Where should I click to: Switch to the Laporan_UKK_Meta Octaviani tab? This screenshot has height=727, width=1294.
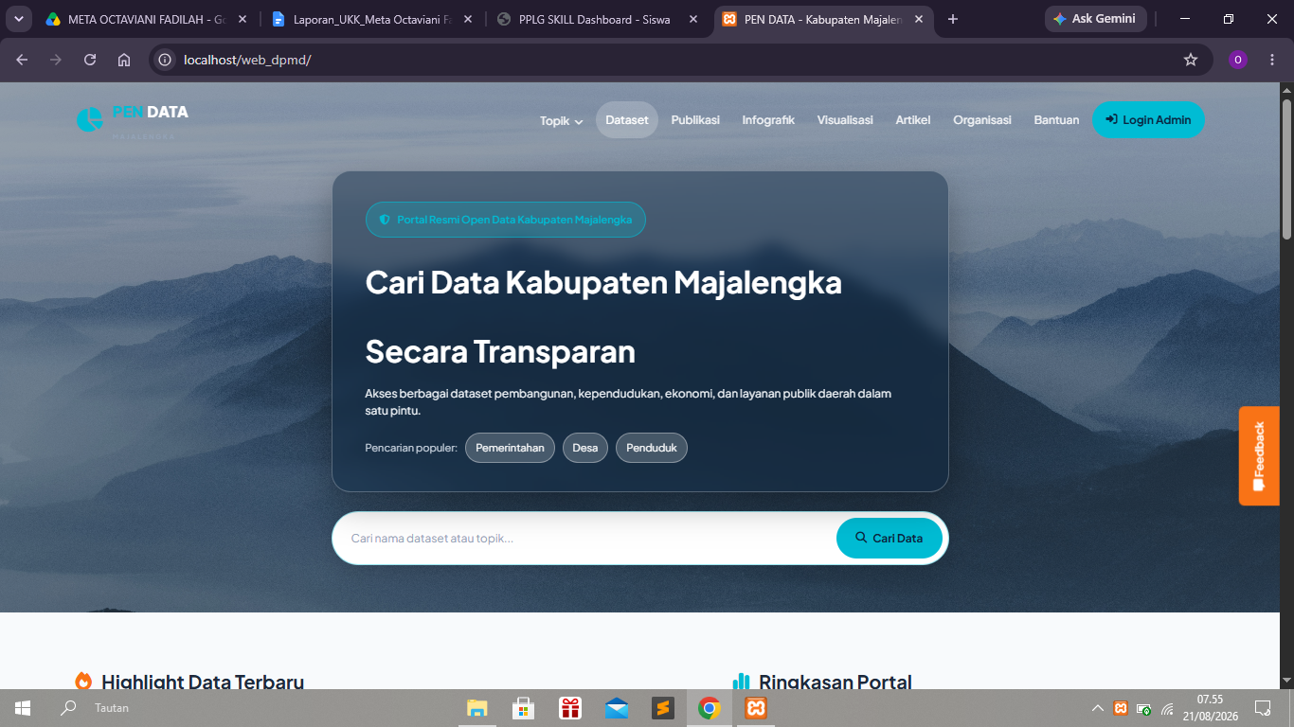pos(371,19)
